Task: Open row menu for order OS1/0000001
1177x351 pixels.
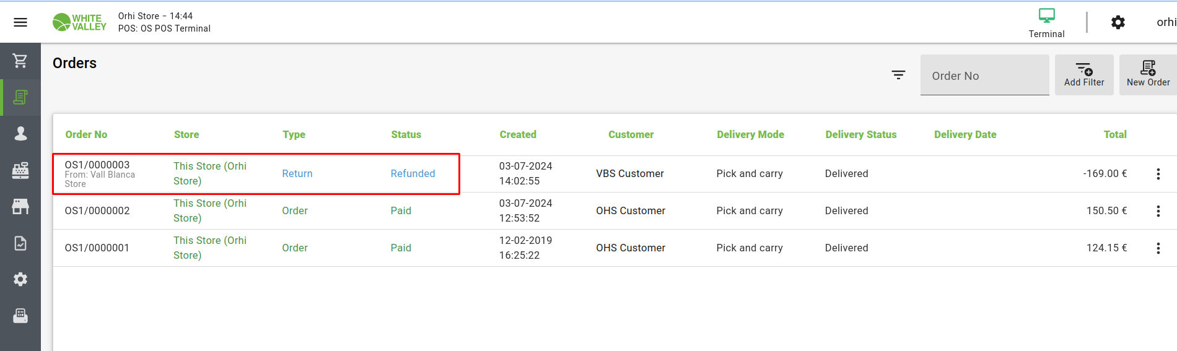Action: coord(1158,248)
